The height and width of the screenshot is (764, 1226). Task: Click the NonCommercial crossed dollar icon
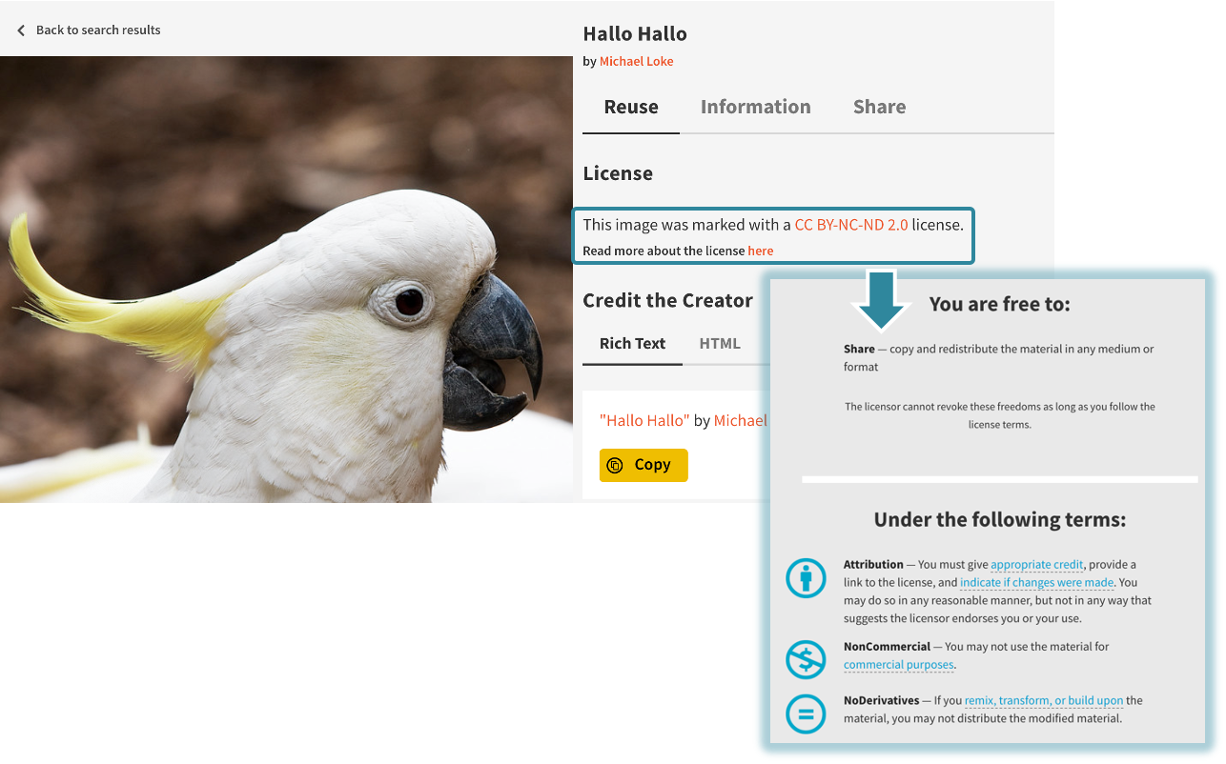(x=806, y=658)
